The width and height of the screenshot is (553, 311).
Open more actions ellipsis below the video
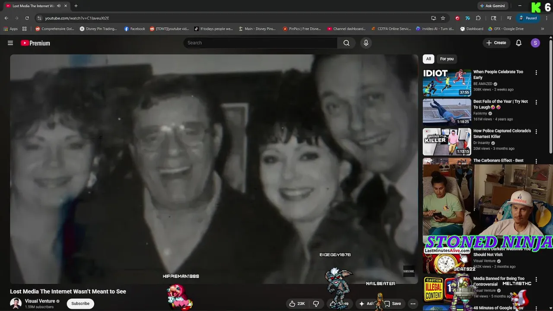[x=413, y=304]
